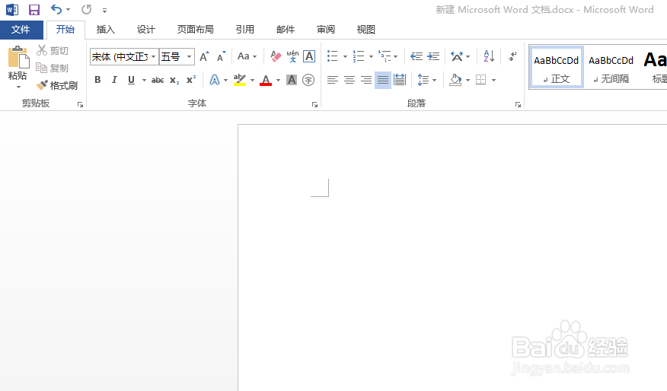Apply red font color
The height and width of the screenshot is (391, 667).
click(x=266, y=79)
